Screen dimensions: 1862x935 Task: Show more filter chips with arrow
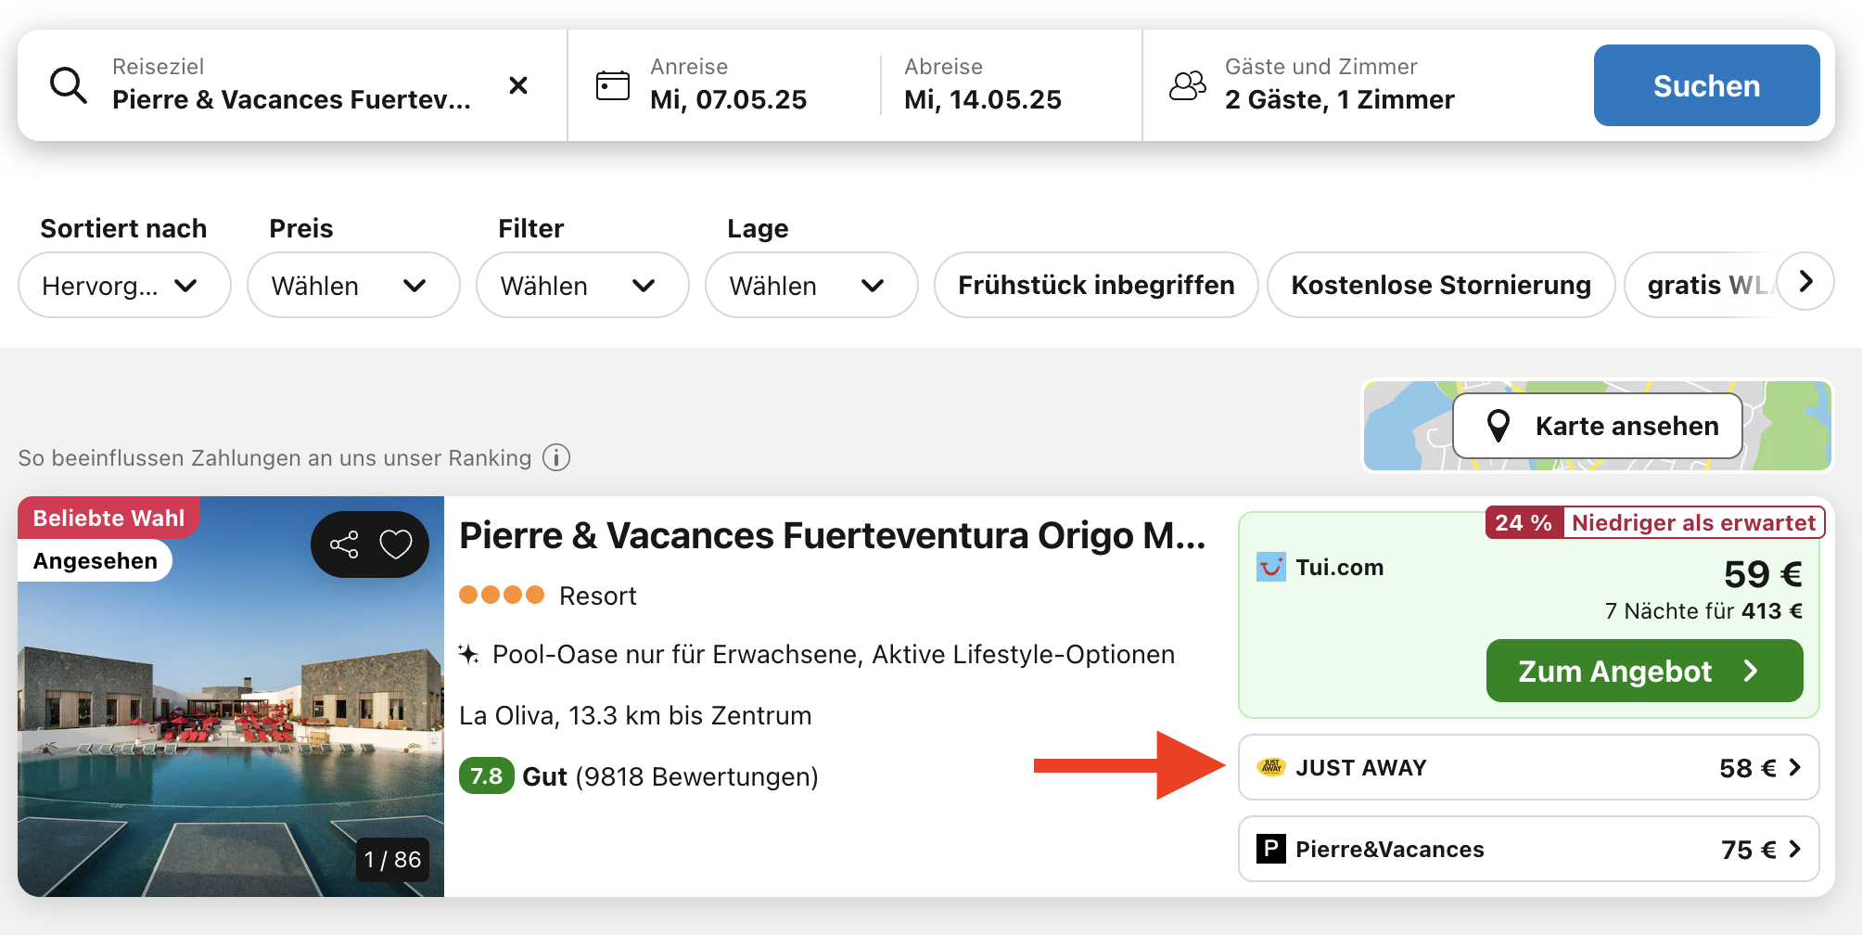[1805, 281]
